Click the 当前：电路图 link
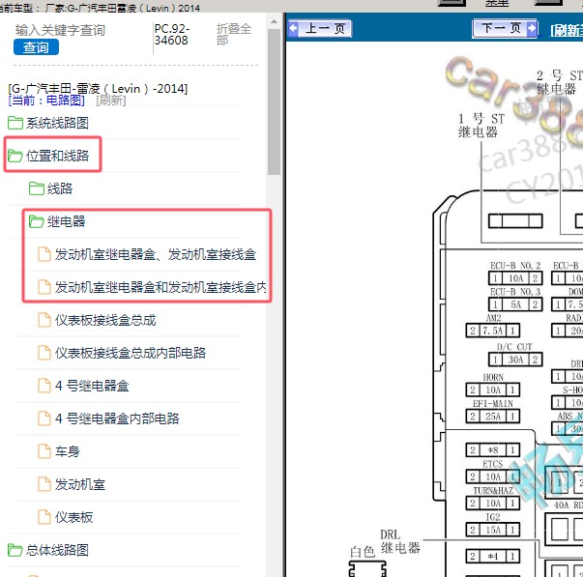The width and height of the screenshot is (583, 577). pos(46,100)
